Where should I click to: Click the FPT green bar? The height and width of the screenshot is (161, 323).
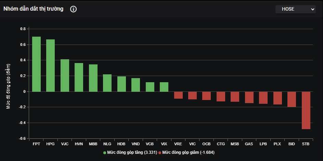pyautogui.click(x=36, y=64)
